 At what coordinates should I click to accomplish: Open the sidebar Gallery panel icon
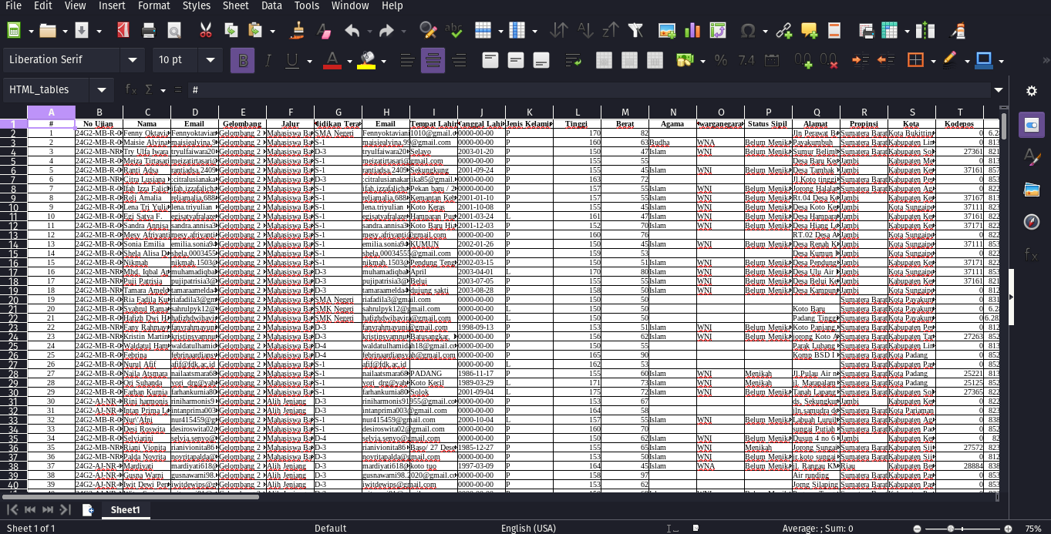click(1031, 190)
